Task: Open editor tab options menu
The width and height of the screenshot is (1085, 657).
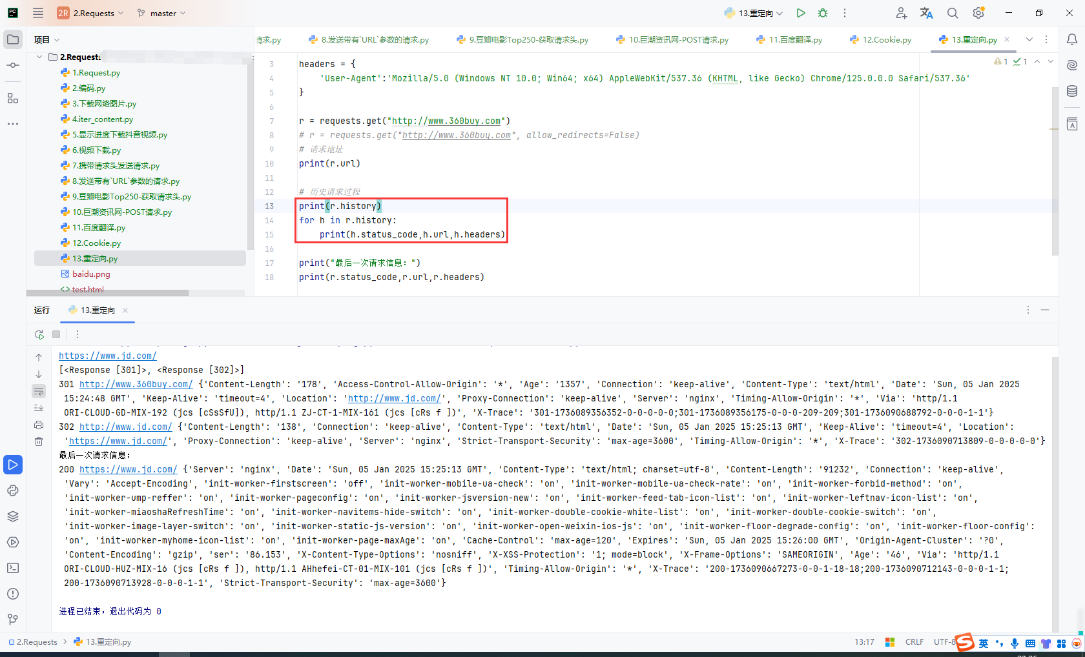Action: click(1046, 39)
